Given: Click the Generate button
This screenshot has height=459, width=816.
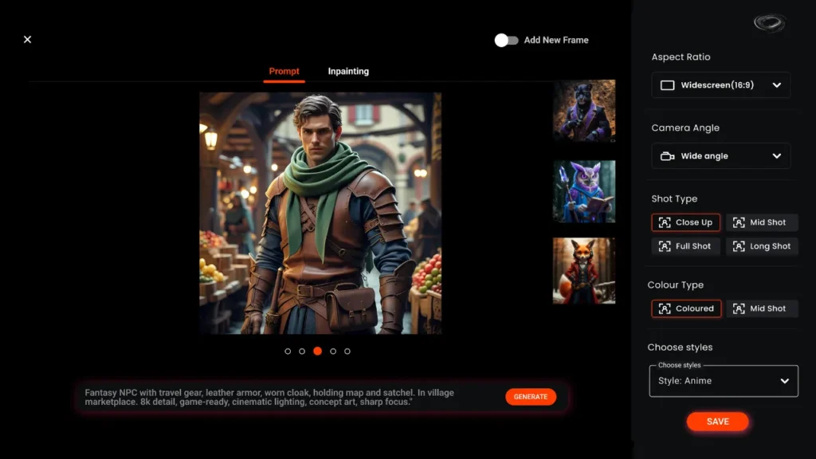Looking at the screenshot, I should tap(531, 396).
